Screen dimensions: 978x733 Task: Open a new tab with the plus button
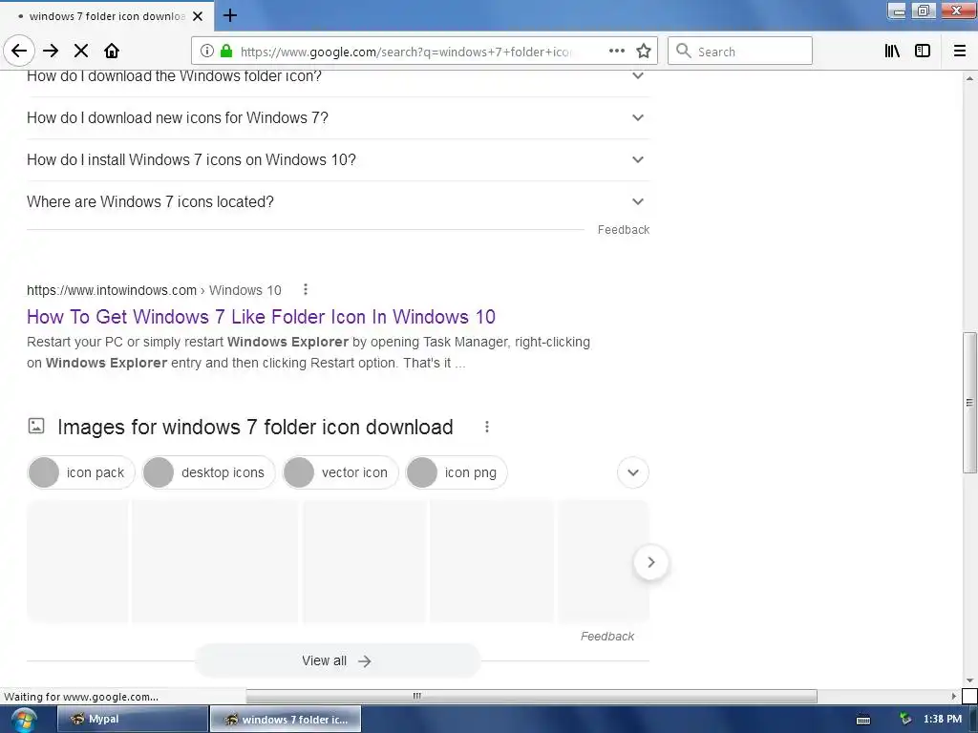230,15
